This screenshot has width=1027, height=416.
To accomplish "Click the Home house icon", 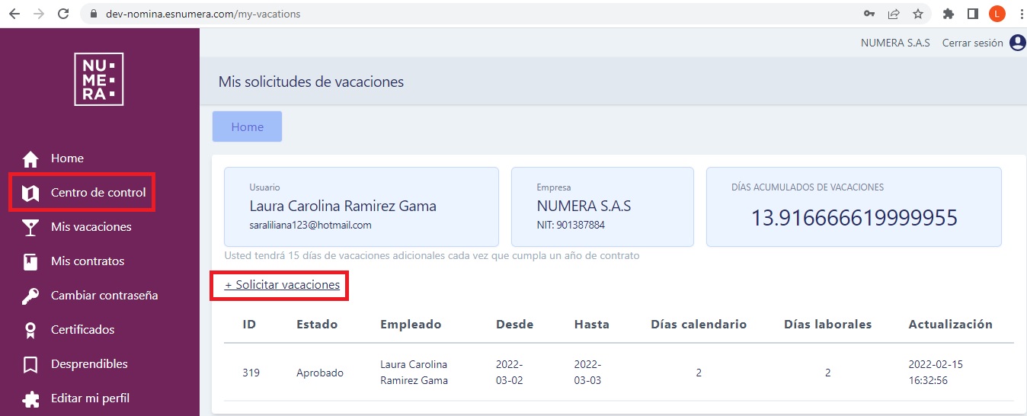I will tap(30, 158).
